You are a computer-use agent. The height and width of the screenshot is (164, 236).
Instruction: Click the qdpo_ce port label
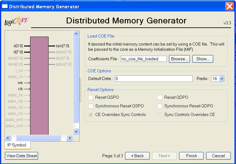(x=15, y=95)
